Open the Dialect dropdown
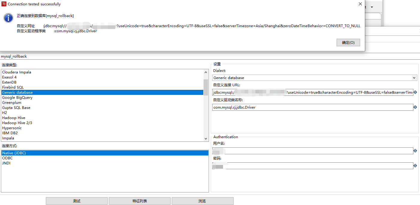 click(414, 78)
